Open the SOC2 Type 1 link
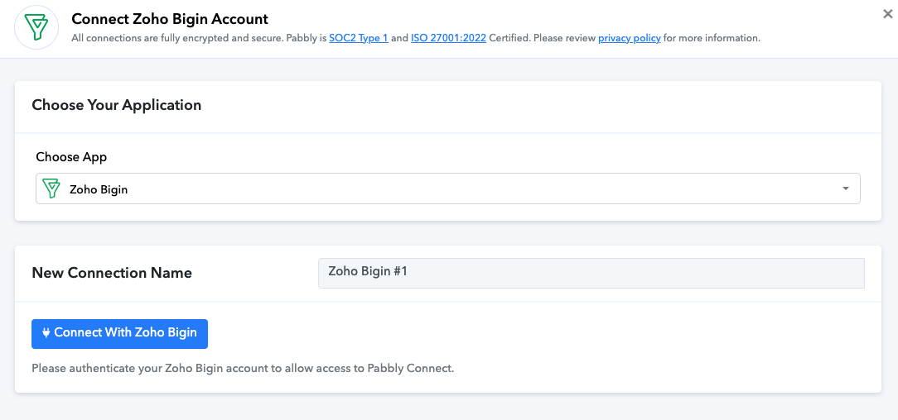Screen dimensions: 898x420 (359, 38)
